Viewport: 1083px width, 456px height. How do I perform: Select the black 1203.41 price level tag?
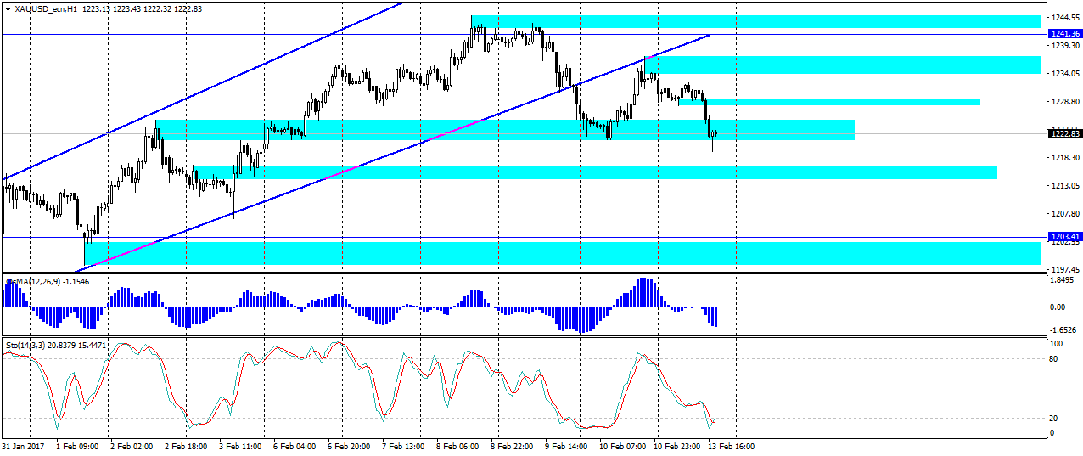coord(1064,237)
